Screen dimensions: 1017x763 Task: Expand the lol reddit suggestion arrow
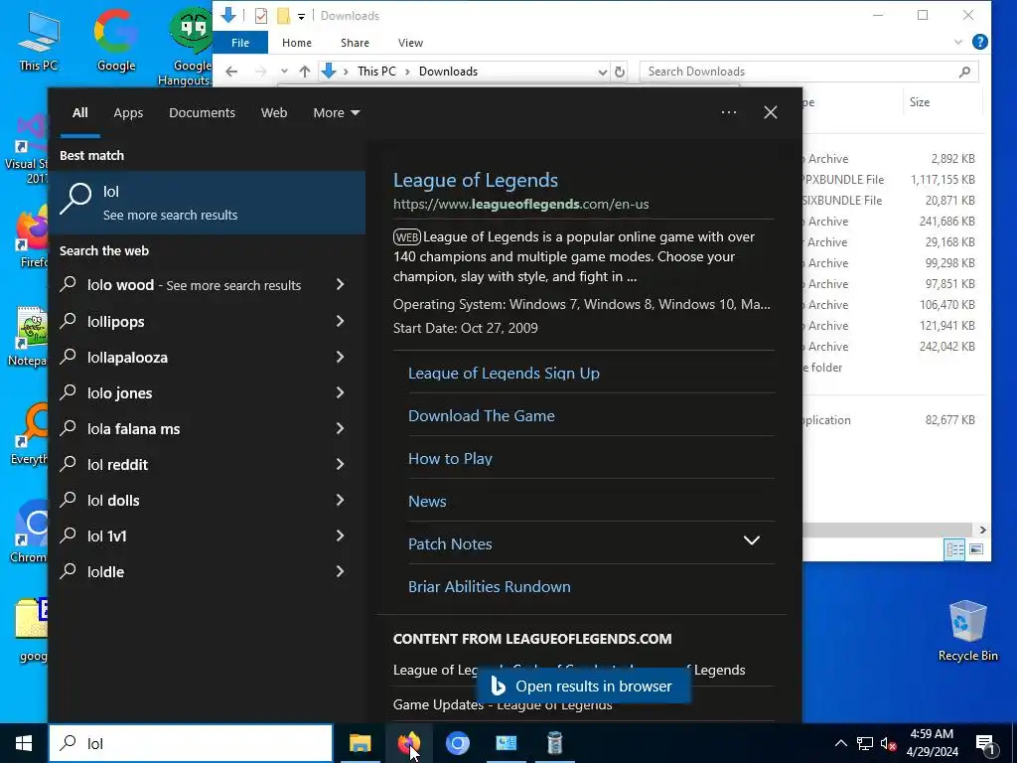[x=340, y=463]
